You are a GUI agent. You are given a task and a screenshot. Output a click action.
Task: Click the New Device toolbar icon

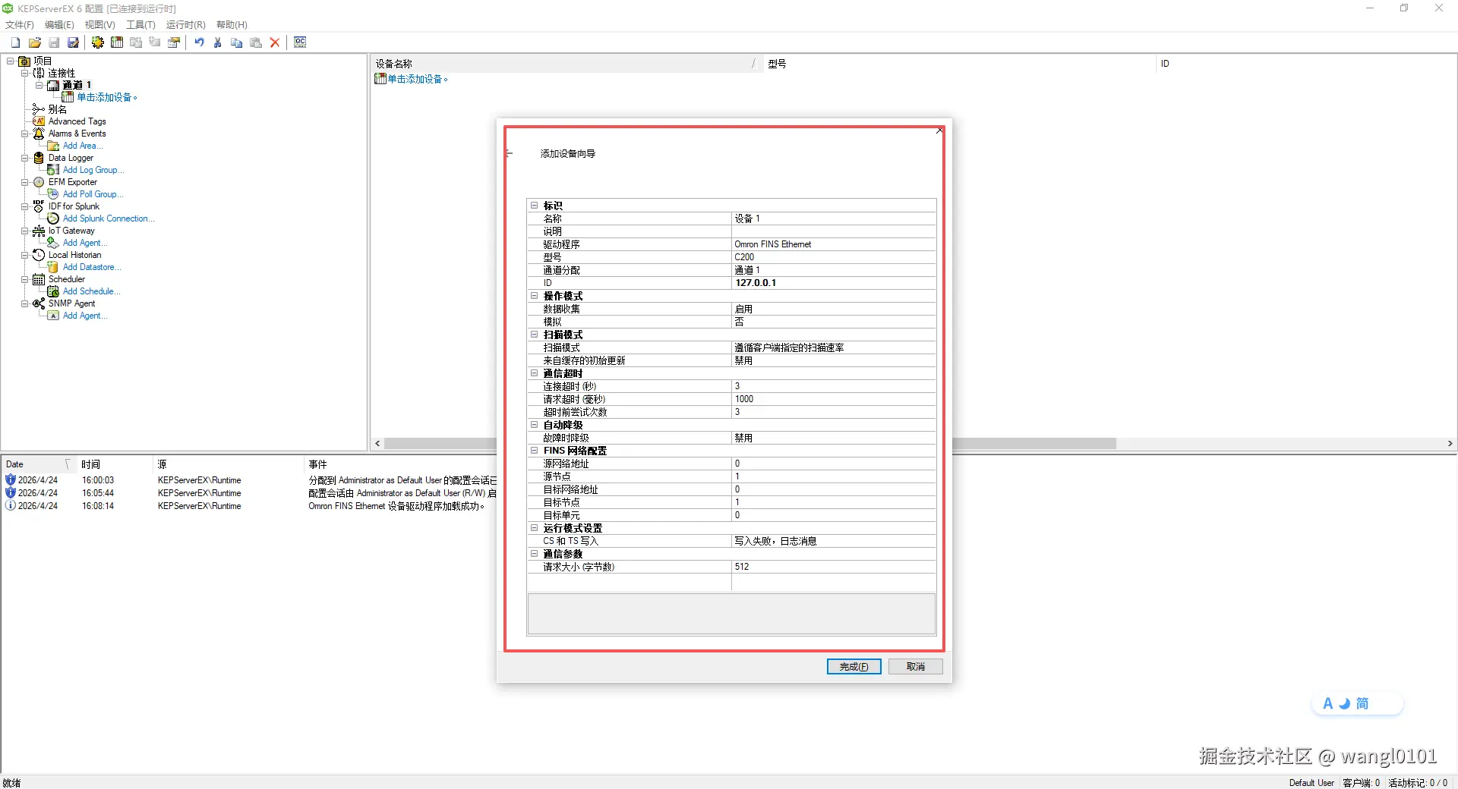(x=117, y=42)
